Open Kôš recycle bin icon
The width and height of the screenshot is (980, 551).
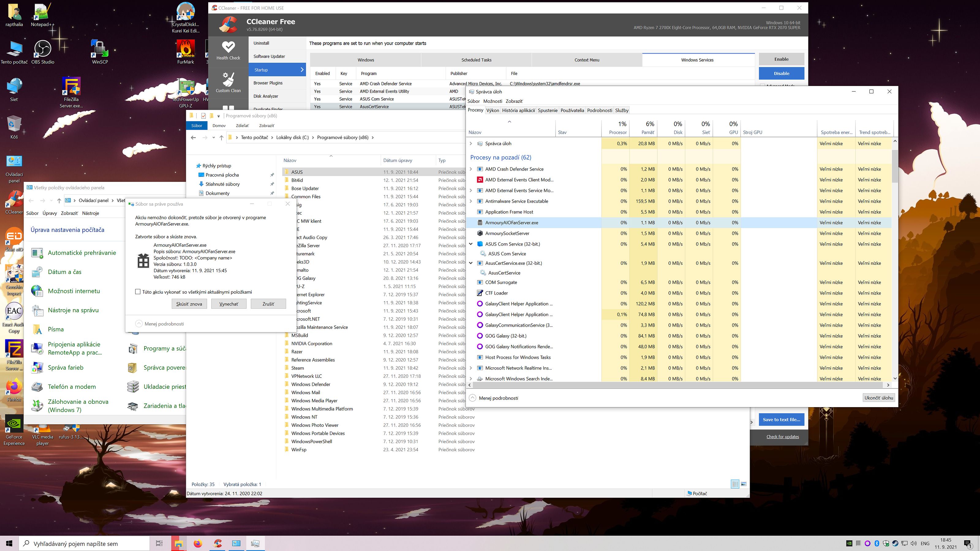[x=14, y=127]
